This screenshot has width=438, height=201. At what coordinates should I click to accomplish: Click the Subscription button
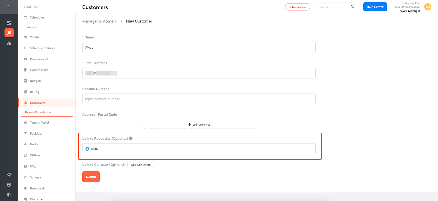[297, 7]
